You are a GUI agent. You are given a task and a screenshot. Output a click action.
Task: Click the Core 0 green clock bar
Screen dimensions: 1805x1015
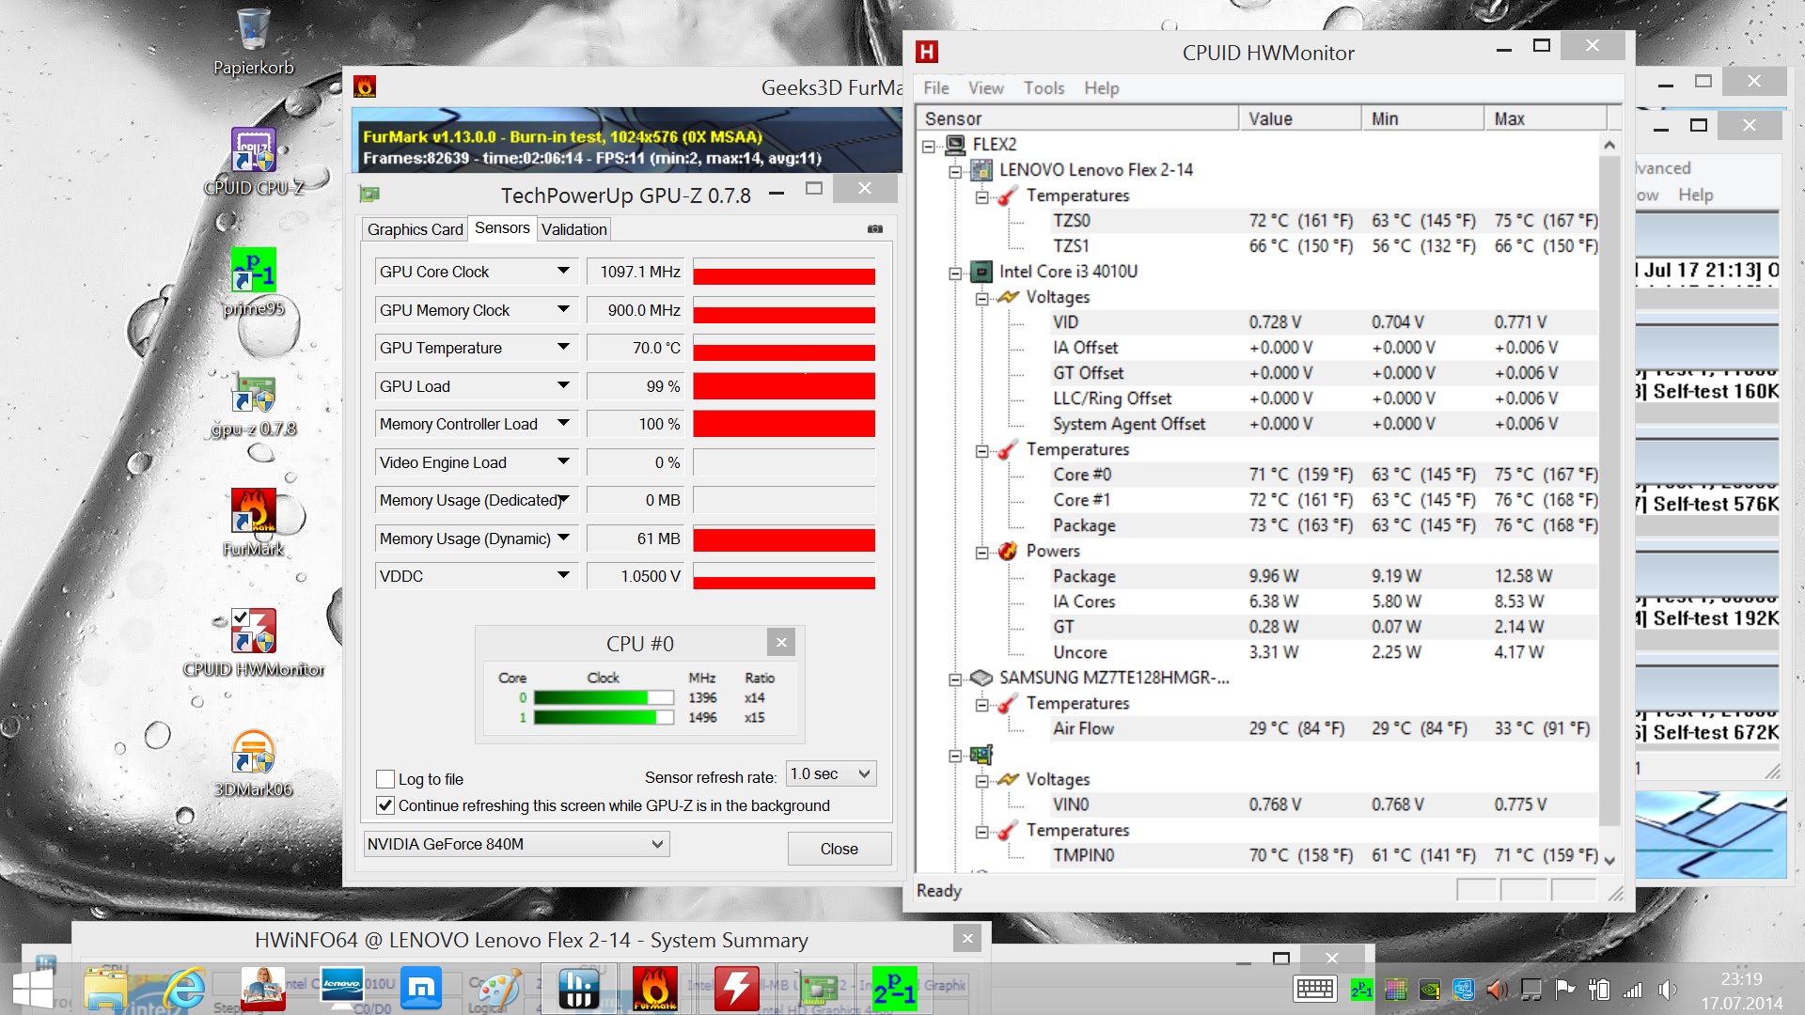click(604, 697)
